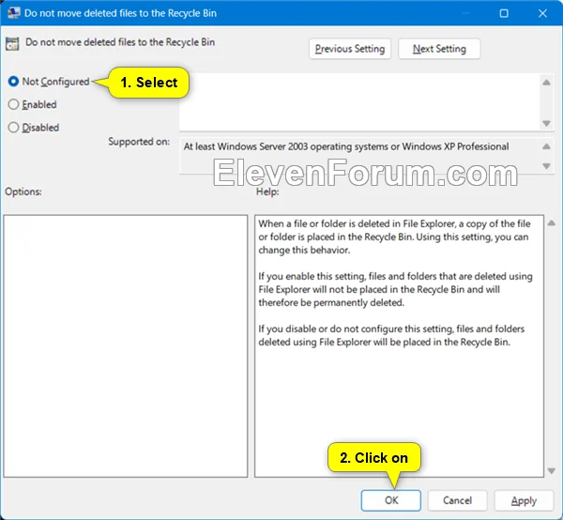This screenshot has width=563, height=520.
Task: Click the OK button
Action: click(391, 500)
